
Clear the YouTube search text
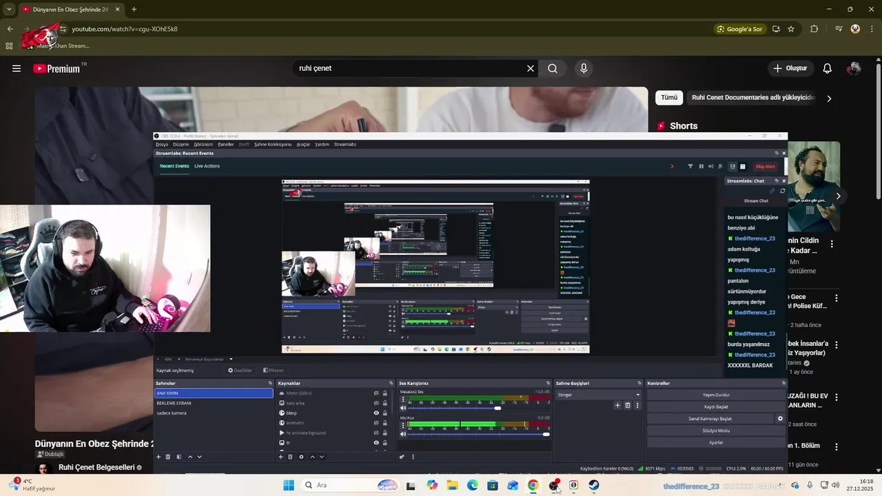pos(531,68)
